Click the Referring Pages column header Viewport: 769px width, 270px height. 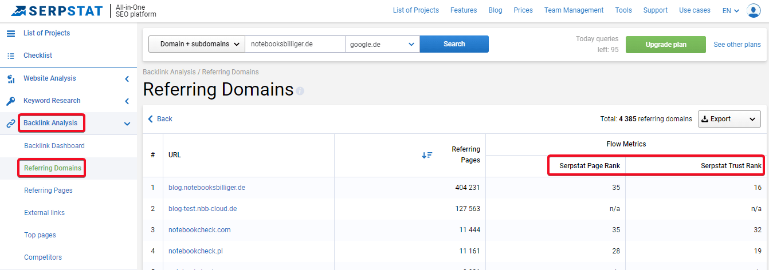[466, 154]
